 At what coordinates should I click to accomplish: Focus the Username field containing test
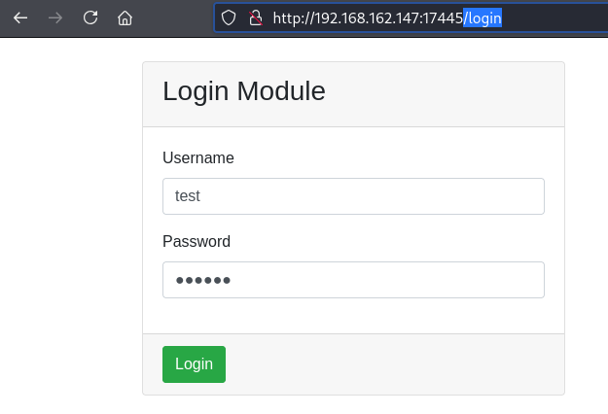(x=353, y=196)
